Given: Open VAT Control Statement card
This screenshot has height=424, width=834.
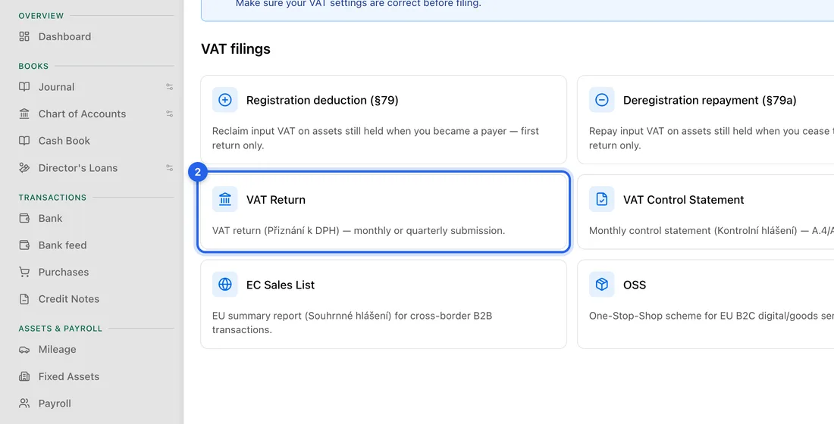Looking at the screenshot, I should [705, 211].
